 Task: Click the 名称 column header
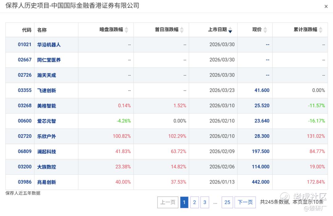coord(42,30)
